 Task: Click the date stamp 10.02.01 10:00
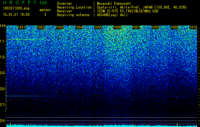coord(16,15)
